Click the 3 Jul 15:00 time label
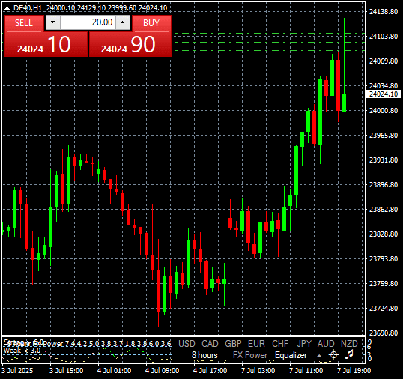Viewport: 403px width, 379px height. 67,371
